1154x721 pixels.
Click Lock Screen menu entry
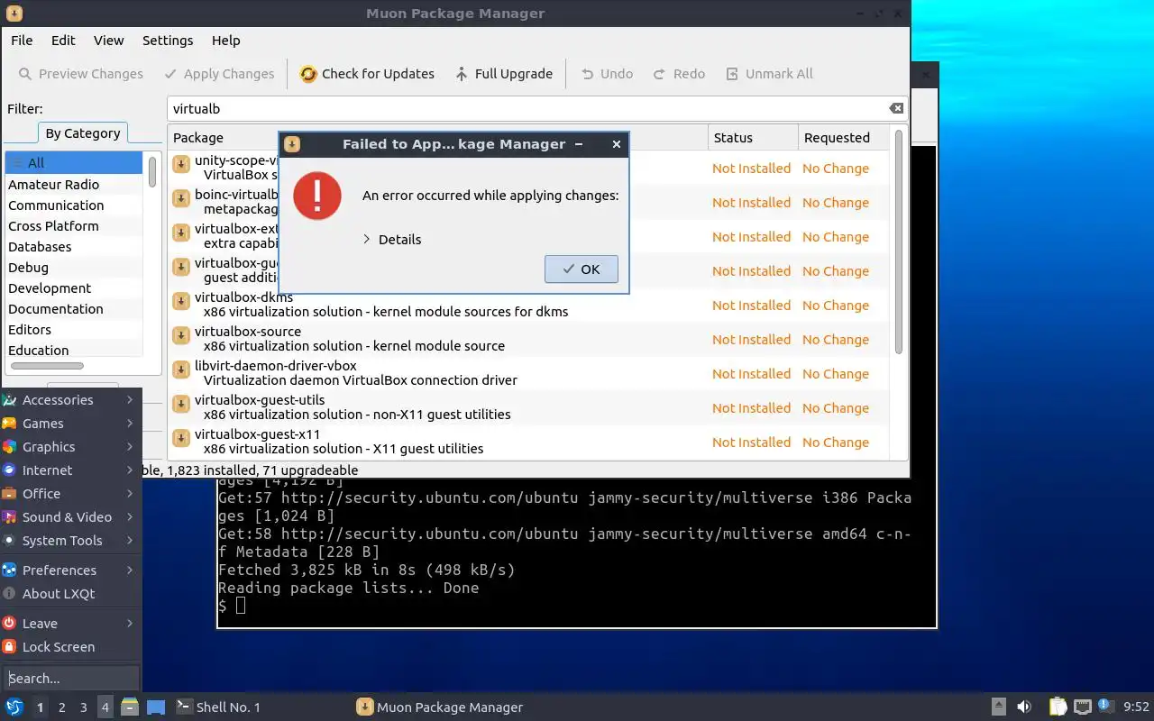70,647
